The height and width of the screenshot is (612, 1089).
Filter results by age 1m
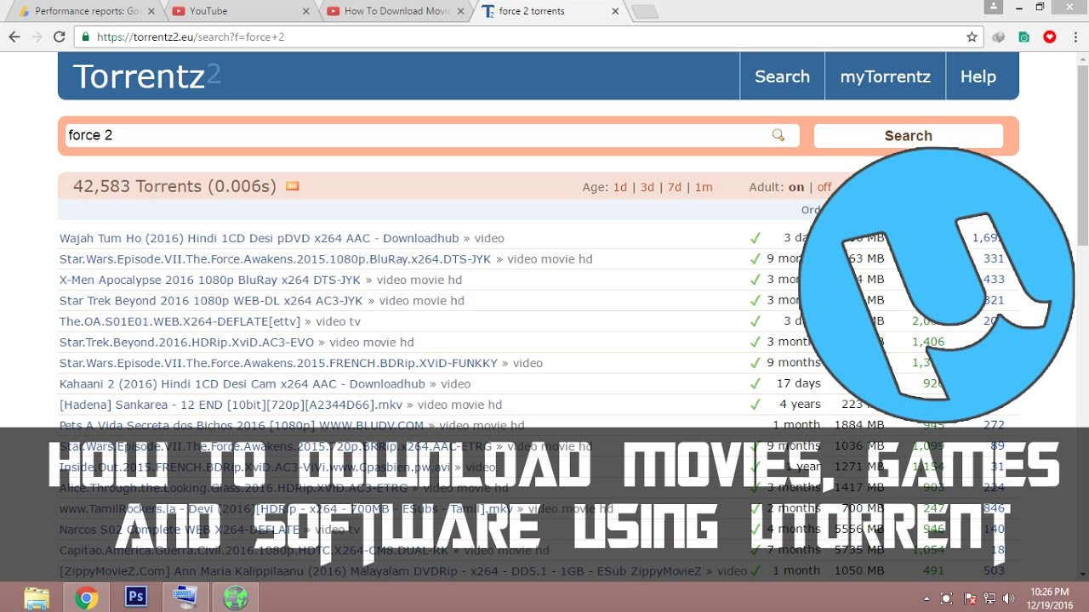tap(704, 187)
